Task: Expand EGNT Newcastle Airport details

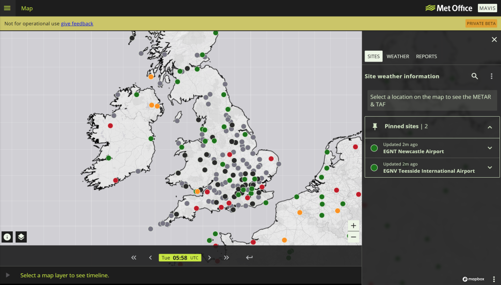Action: 490,148
